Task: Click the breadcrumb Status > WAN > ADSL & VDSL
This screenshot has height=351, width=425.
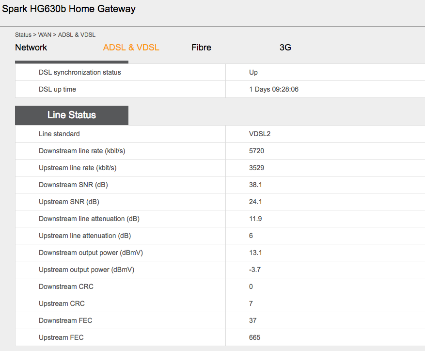Action: (x=55, y=35)
